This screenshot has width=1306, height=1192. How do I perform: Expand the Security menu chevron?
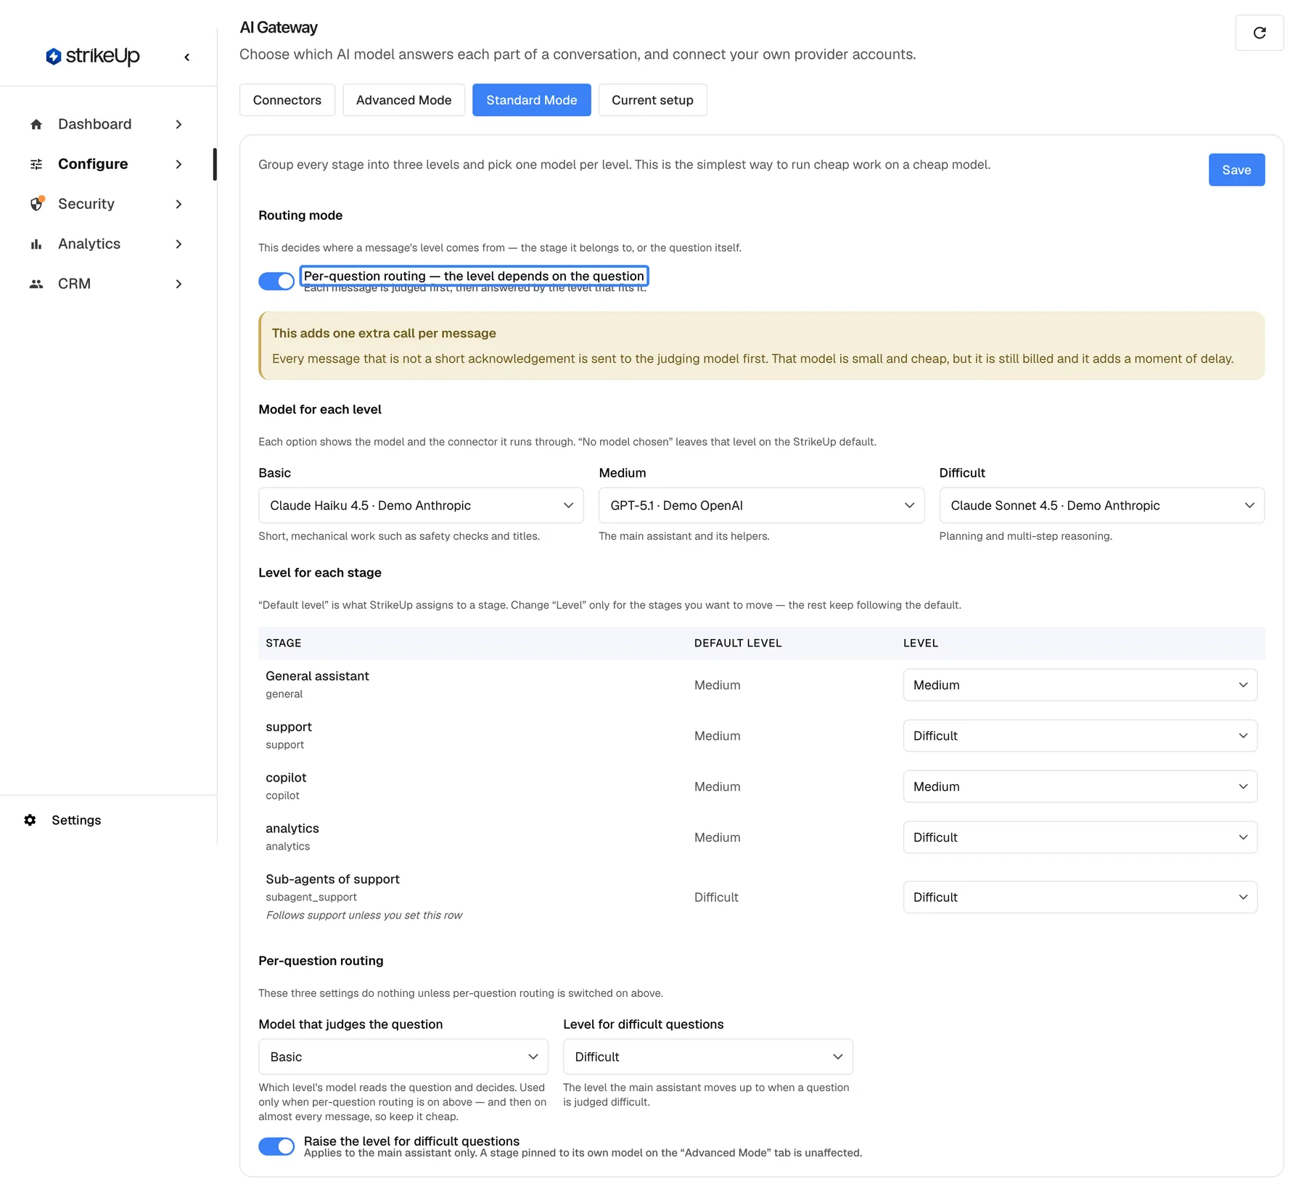(x=178, y=204)
